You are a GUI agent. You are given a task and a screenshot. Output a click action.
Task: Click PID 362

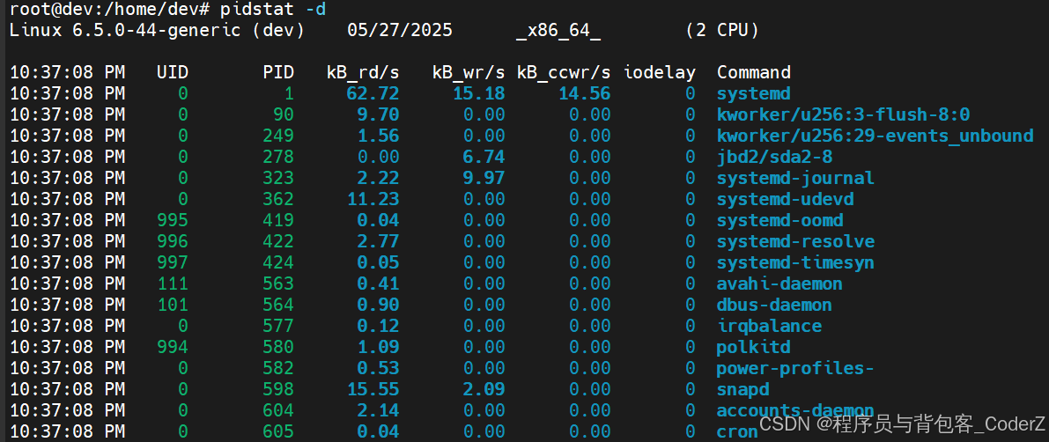277,199
